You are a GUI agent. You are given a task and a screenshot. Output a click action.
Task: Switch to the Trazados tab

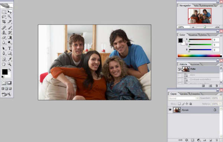[195, 94]
